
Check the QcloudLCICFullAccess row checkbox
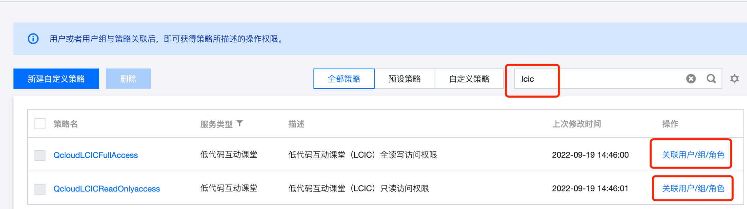click(40, 155)
